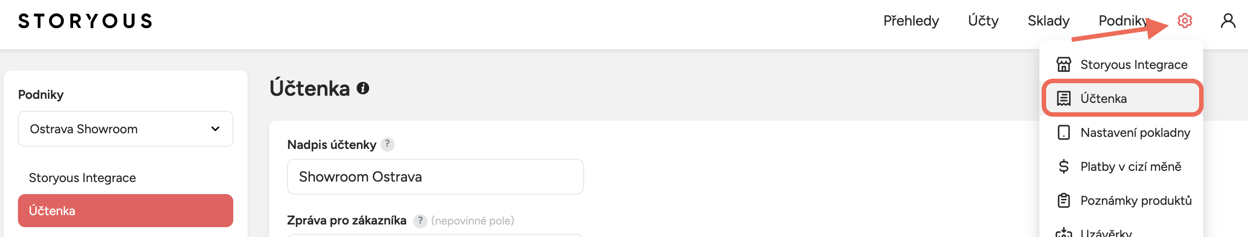Click the info icon beside Účtenka heading

pyautogui.click(x=363, y=89)
